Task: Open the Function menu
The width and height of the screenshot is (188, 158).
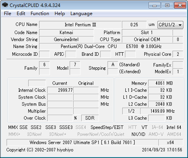Action: pyautogui.click(x=40, y=14)
